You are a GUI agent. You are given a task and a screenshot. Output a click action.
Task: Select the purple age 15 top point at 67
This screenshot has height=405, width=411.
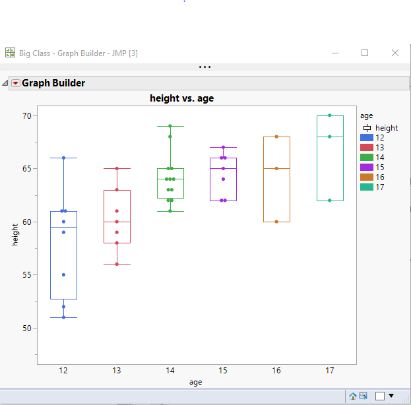[x=223, y=147]
